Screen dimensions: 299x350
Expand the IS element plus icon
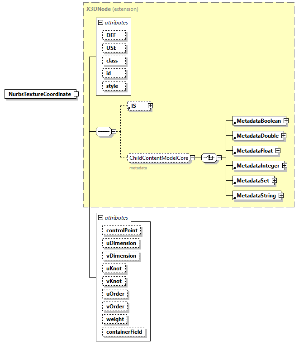[x=150, y=106]
